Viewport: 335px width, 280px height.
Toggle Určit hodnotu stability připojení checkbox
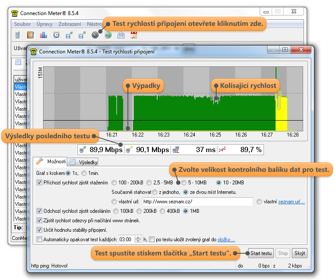39,230
